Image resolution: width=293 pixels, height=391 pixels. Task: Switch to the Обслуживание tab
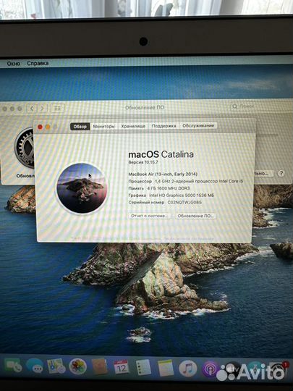198,125
